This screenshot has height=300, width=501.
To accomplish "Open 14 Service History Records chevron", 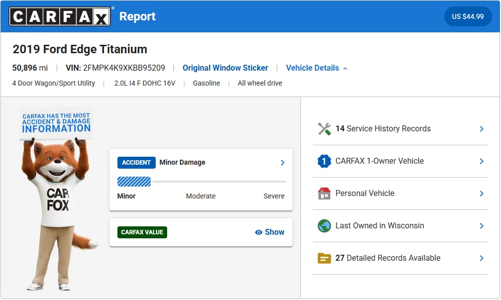I will pos(482,129).
